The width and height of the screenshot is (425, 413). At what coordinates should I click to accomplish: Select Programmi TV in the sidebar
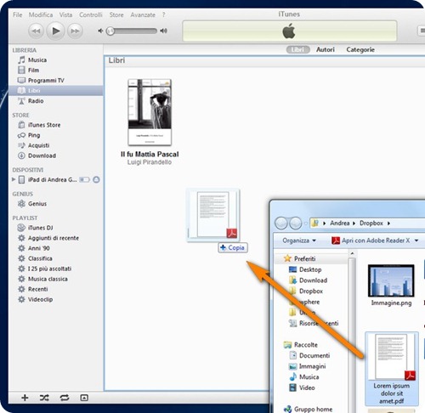(x=46, y=81)
